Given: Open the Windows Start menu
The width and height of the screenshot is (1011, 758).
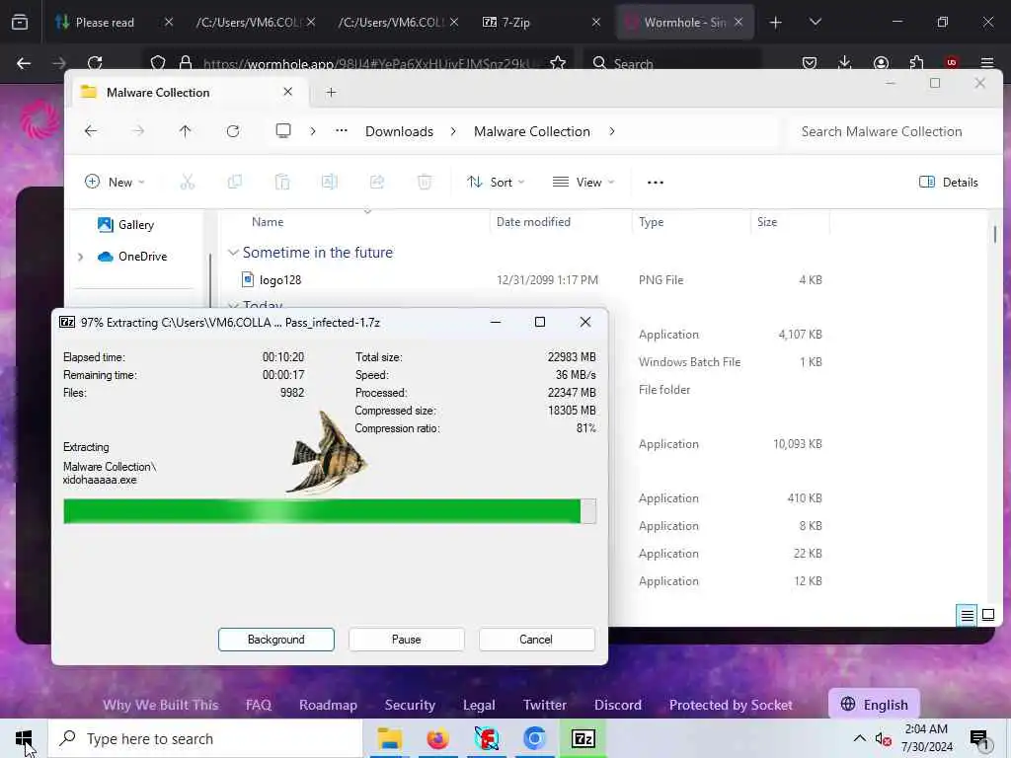Looking at the screenshot, I should click(x=24, y=738).
